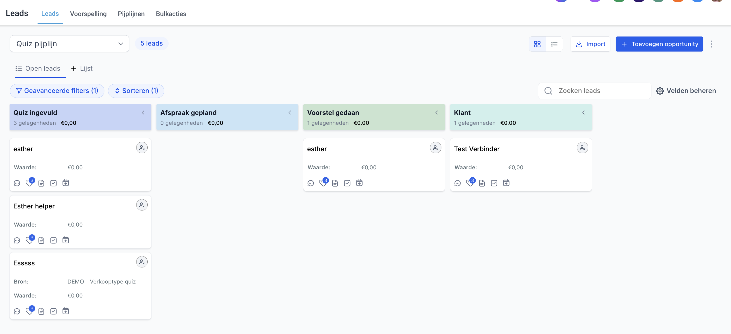Open the Geavanceerde filters (1) panel
This screenshot has width=731, height=334.
(x=57, y=91)
